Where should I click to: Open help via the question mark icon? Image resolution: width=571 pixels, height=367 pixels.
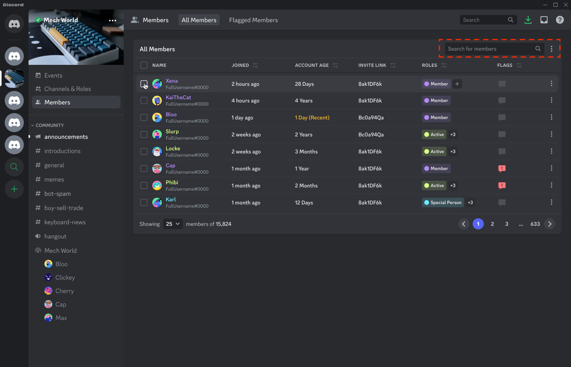pyautogui.click(x=560, y=19)
